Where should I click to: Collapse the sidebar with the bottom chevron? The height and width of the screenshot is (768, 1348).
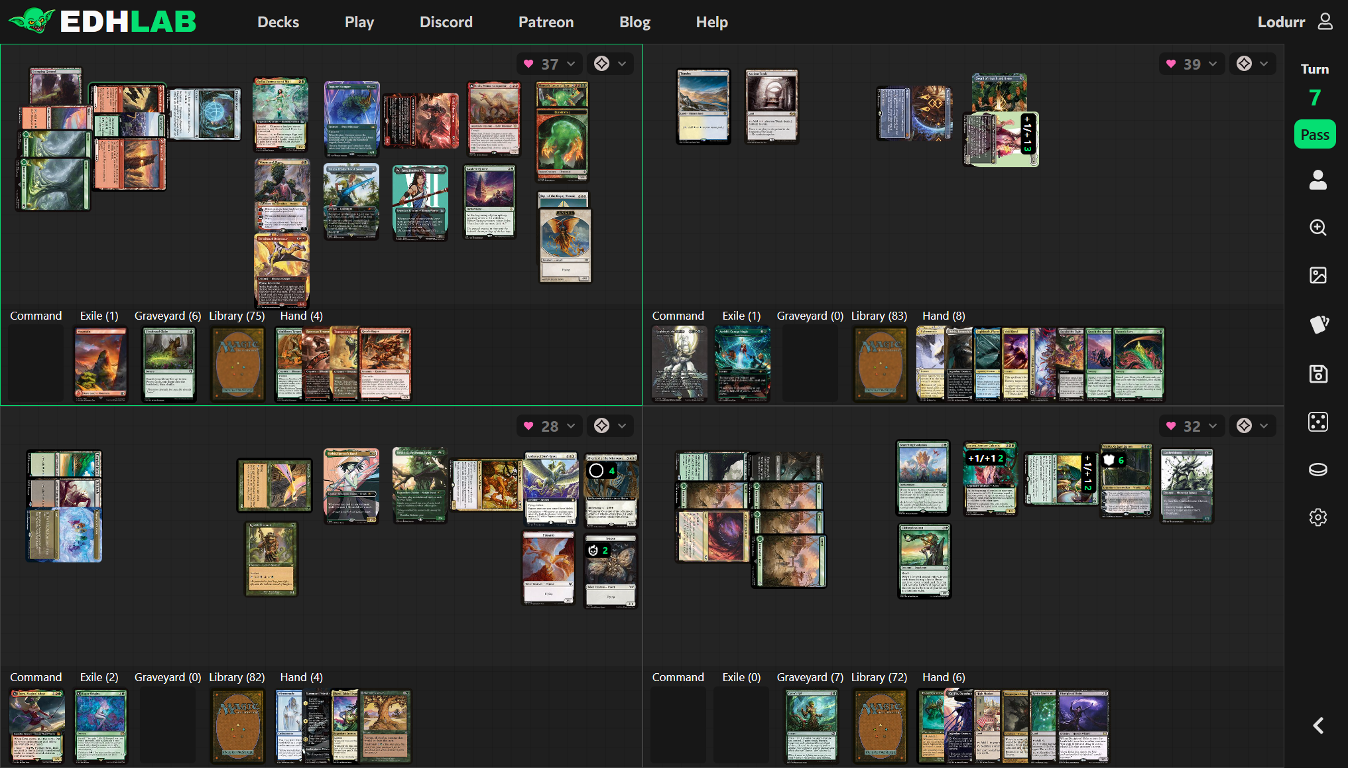tap(1318, 726)
